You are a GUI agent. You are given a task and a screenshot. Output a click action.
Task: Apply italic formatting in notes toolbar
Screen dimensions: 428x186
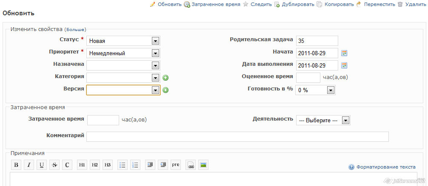[29, 165]
